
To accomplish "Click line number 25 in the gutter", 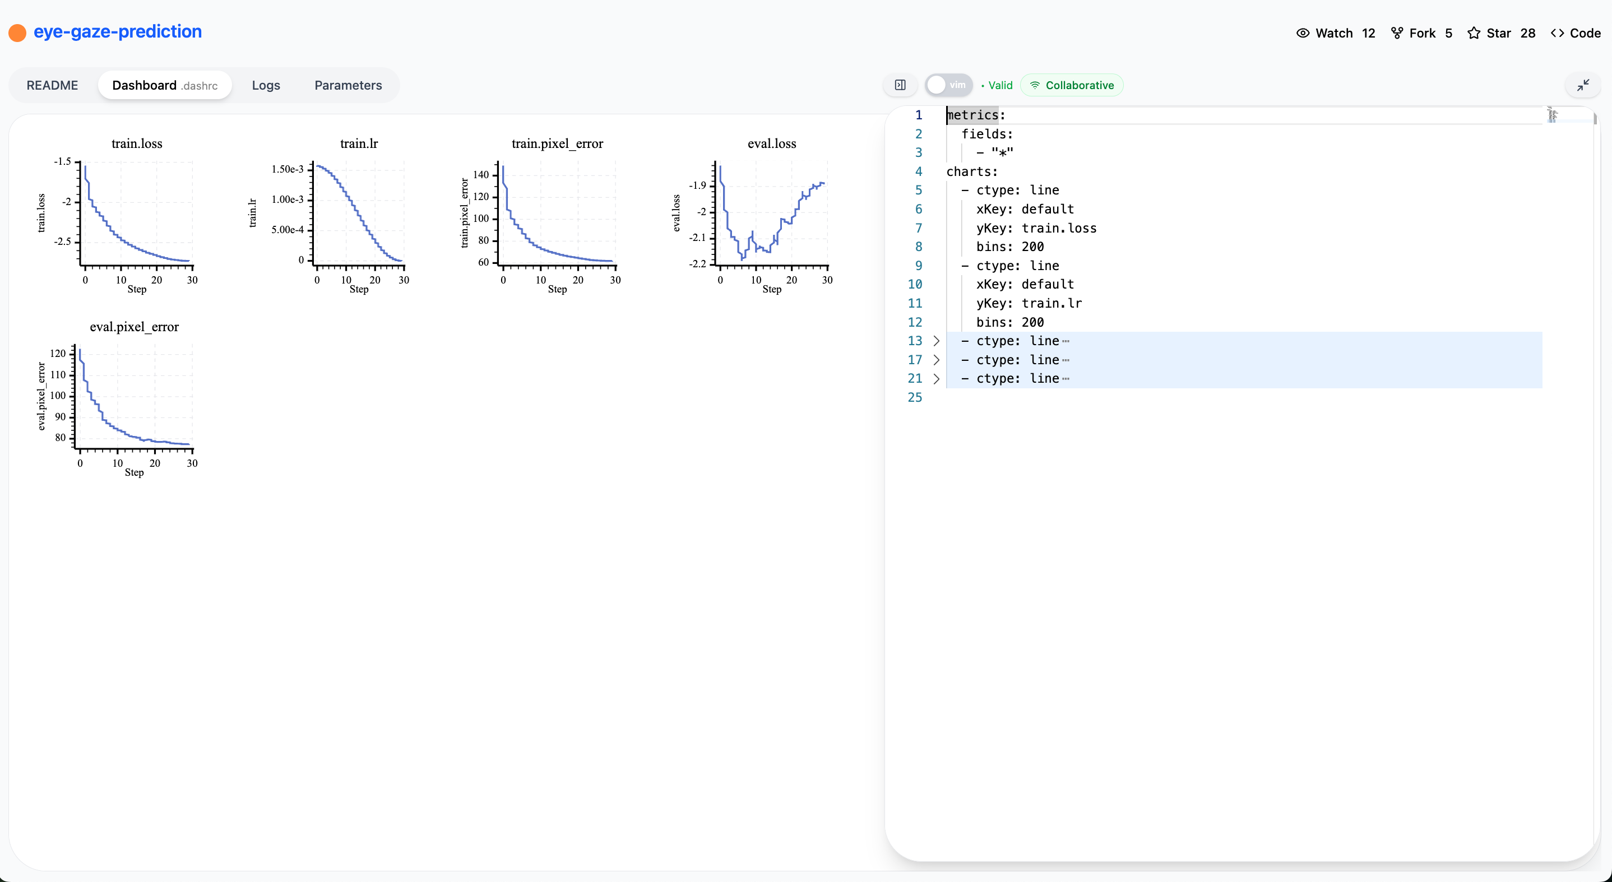I will click(x=915, y=397).
